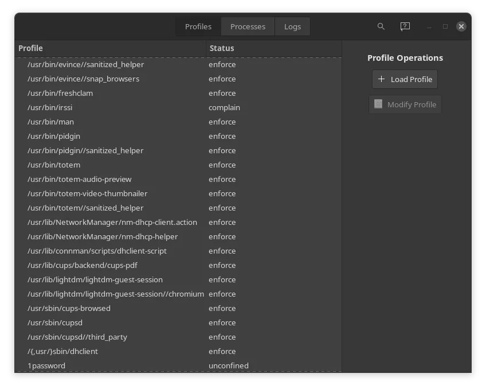Switch to the Processes tab
Screen dimensions: 486x389
pyautogui.click(x=248, y=26)
